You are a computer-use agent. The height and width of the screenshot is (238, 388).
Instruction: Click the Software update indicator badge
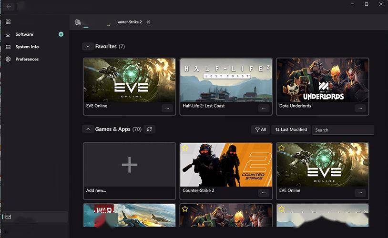coord(61,34)
